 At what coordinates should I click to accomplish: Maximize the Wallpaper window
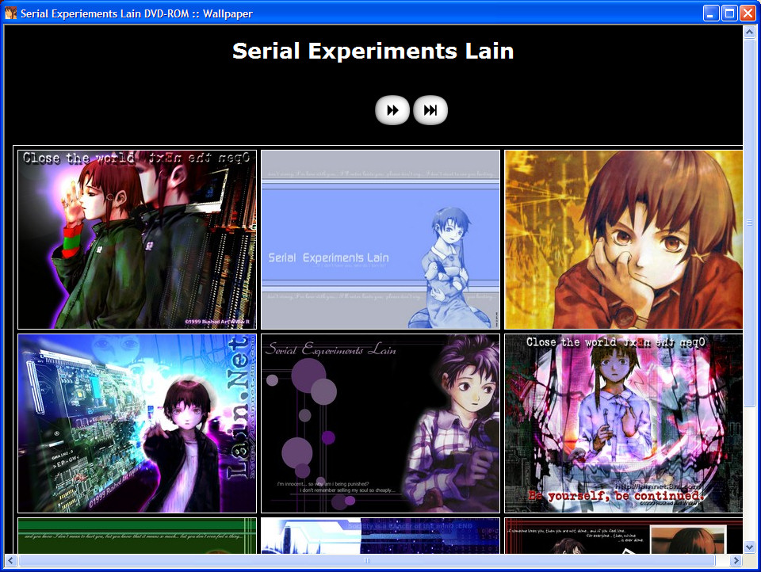tap(728, 13)
